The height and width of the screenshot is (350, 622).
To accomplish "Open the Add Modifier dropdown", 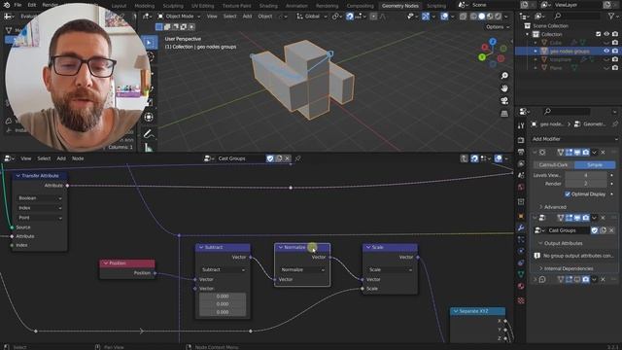I will coord(574,139).
